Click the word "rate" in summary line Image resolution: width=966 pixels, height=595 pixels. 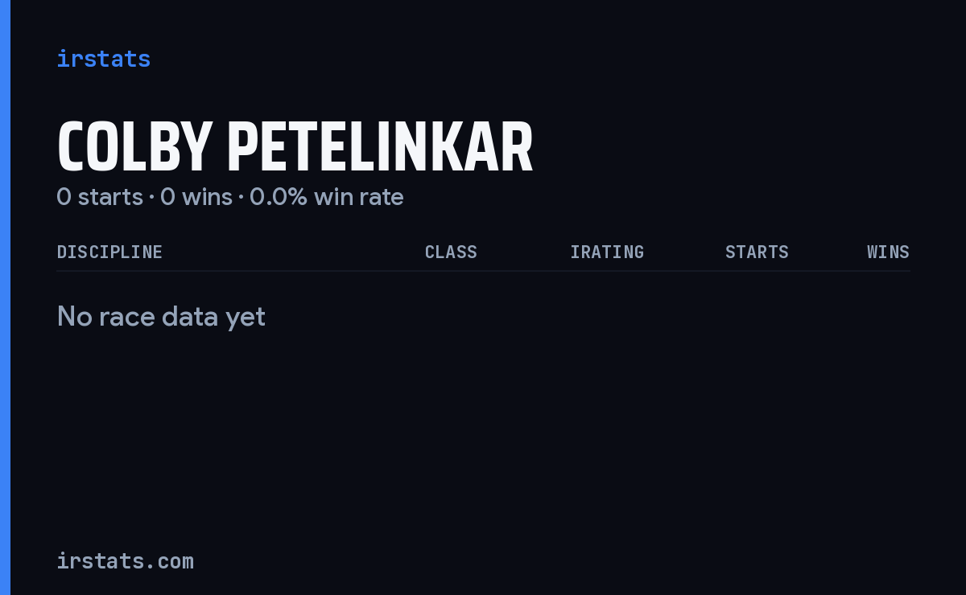coord(382,197)
